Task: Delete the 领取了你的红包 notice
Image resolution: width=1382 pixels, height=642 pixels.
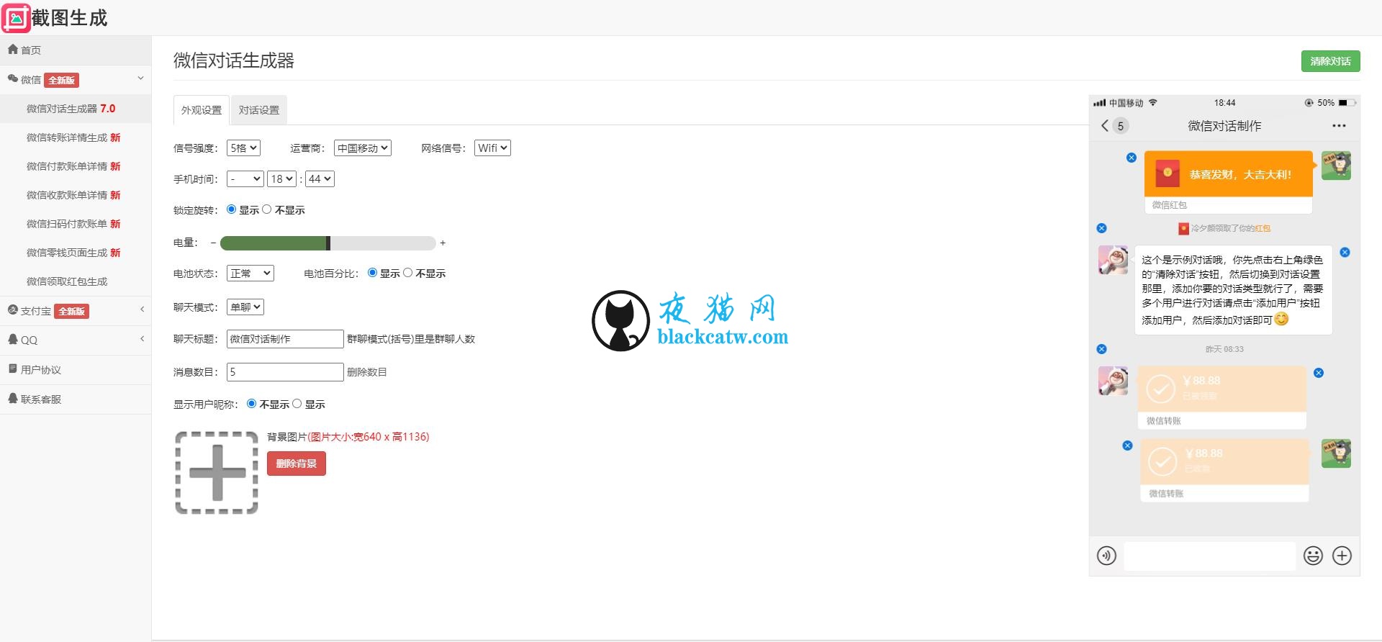Action: point(1101,228)
